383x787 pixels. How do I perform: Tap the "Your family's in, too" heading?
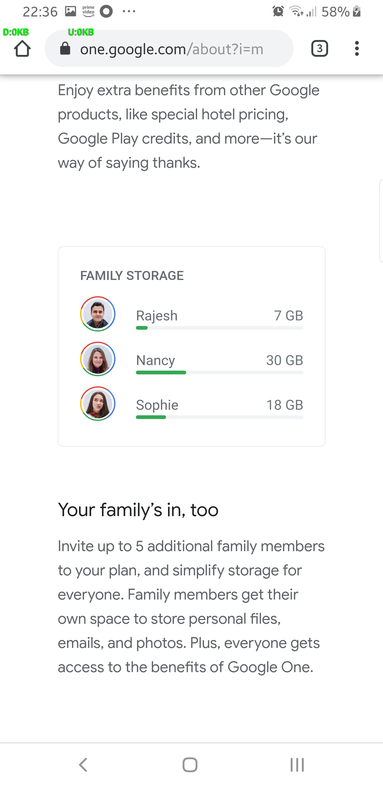click(138, 510)
